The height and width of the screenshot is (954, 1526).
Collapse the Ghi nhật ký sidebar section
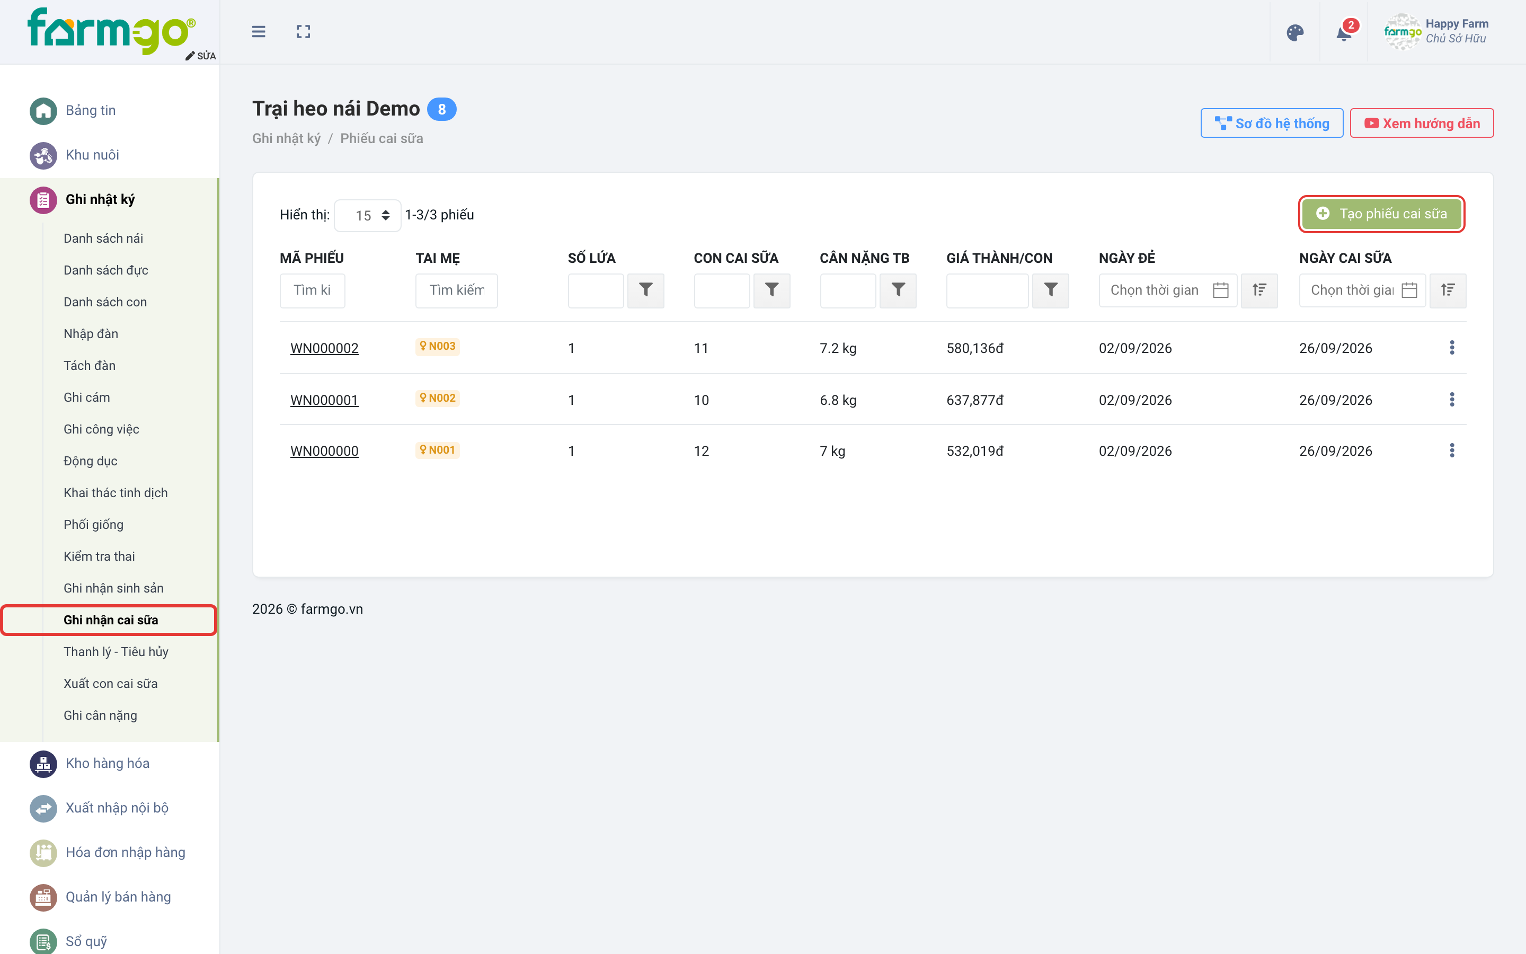pos(110,199)
